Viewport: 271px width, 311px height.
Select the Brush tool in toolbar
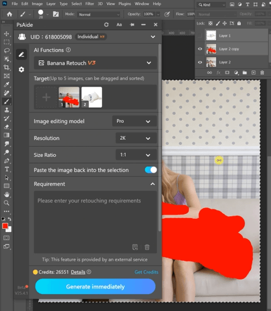tap(6, 102)
